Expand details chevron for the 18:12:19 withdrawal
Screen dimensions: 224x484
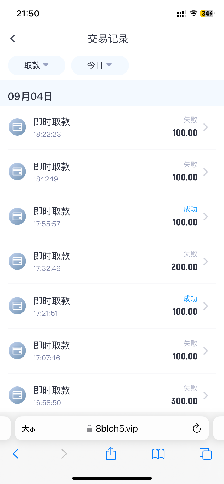(x=206, y=172)
